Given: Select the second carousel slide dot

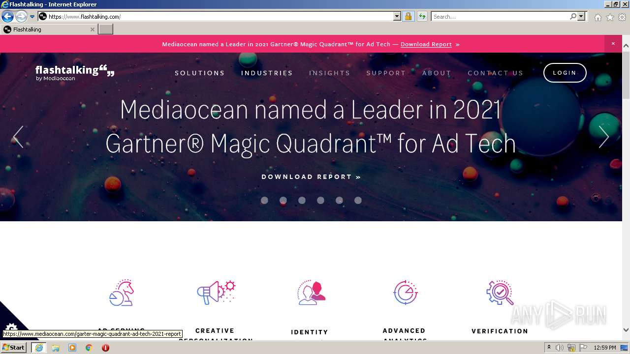Looking at the screenshot, I should pyautogui.click(x=283, y=200).
